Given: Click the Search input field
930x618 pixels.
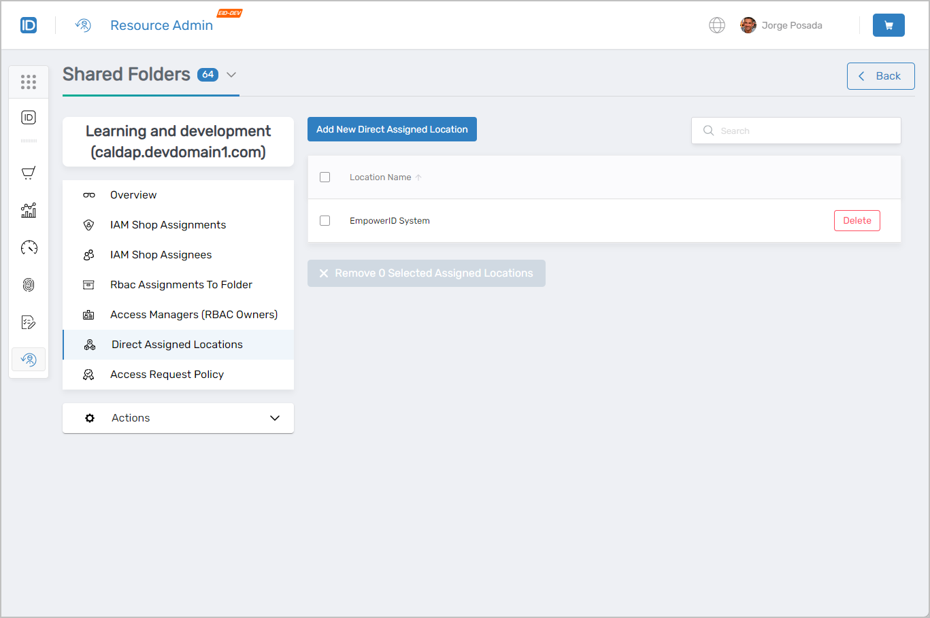Looking at the screenshot, I should [803, 131].
